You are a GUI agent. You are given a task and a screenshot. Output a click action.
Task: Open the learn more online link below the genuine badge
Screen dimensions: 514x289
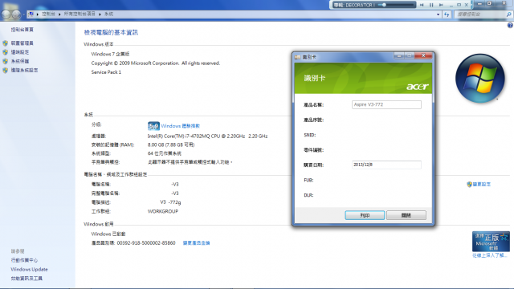coord(490,255)
